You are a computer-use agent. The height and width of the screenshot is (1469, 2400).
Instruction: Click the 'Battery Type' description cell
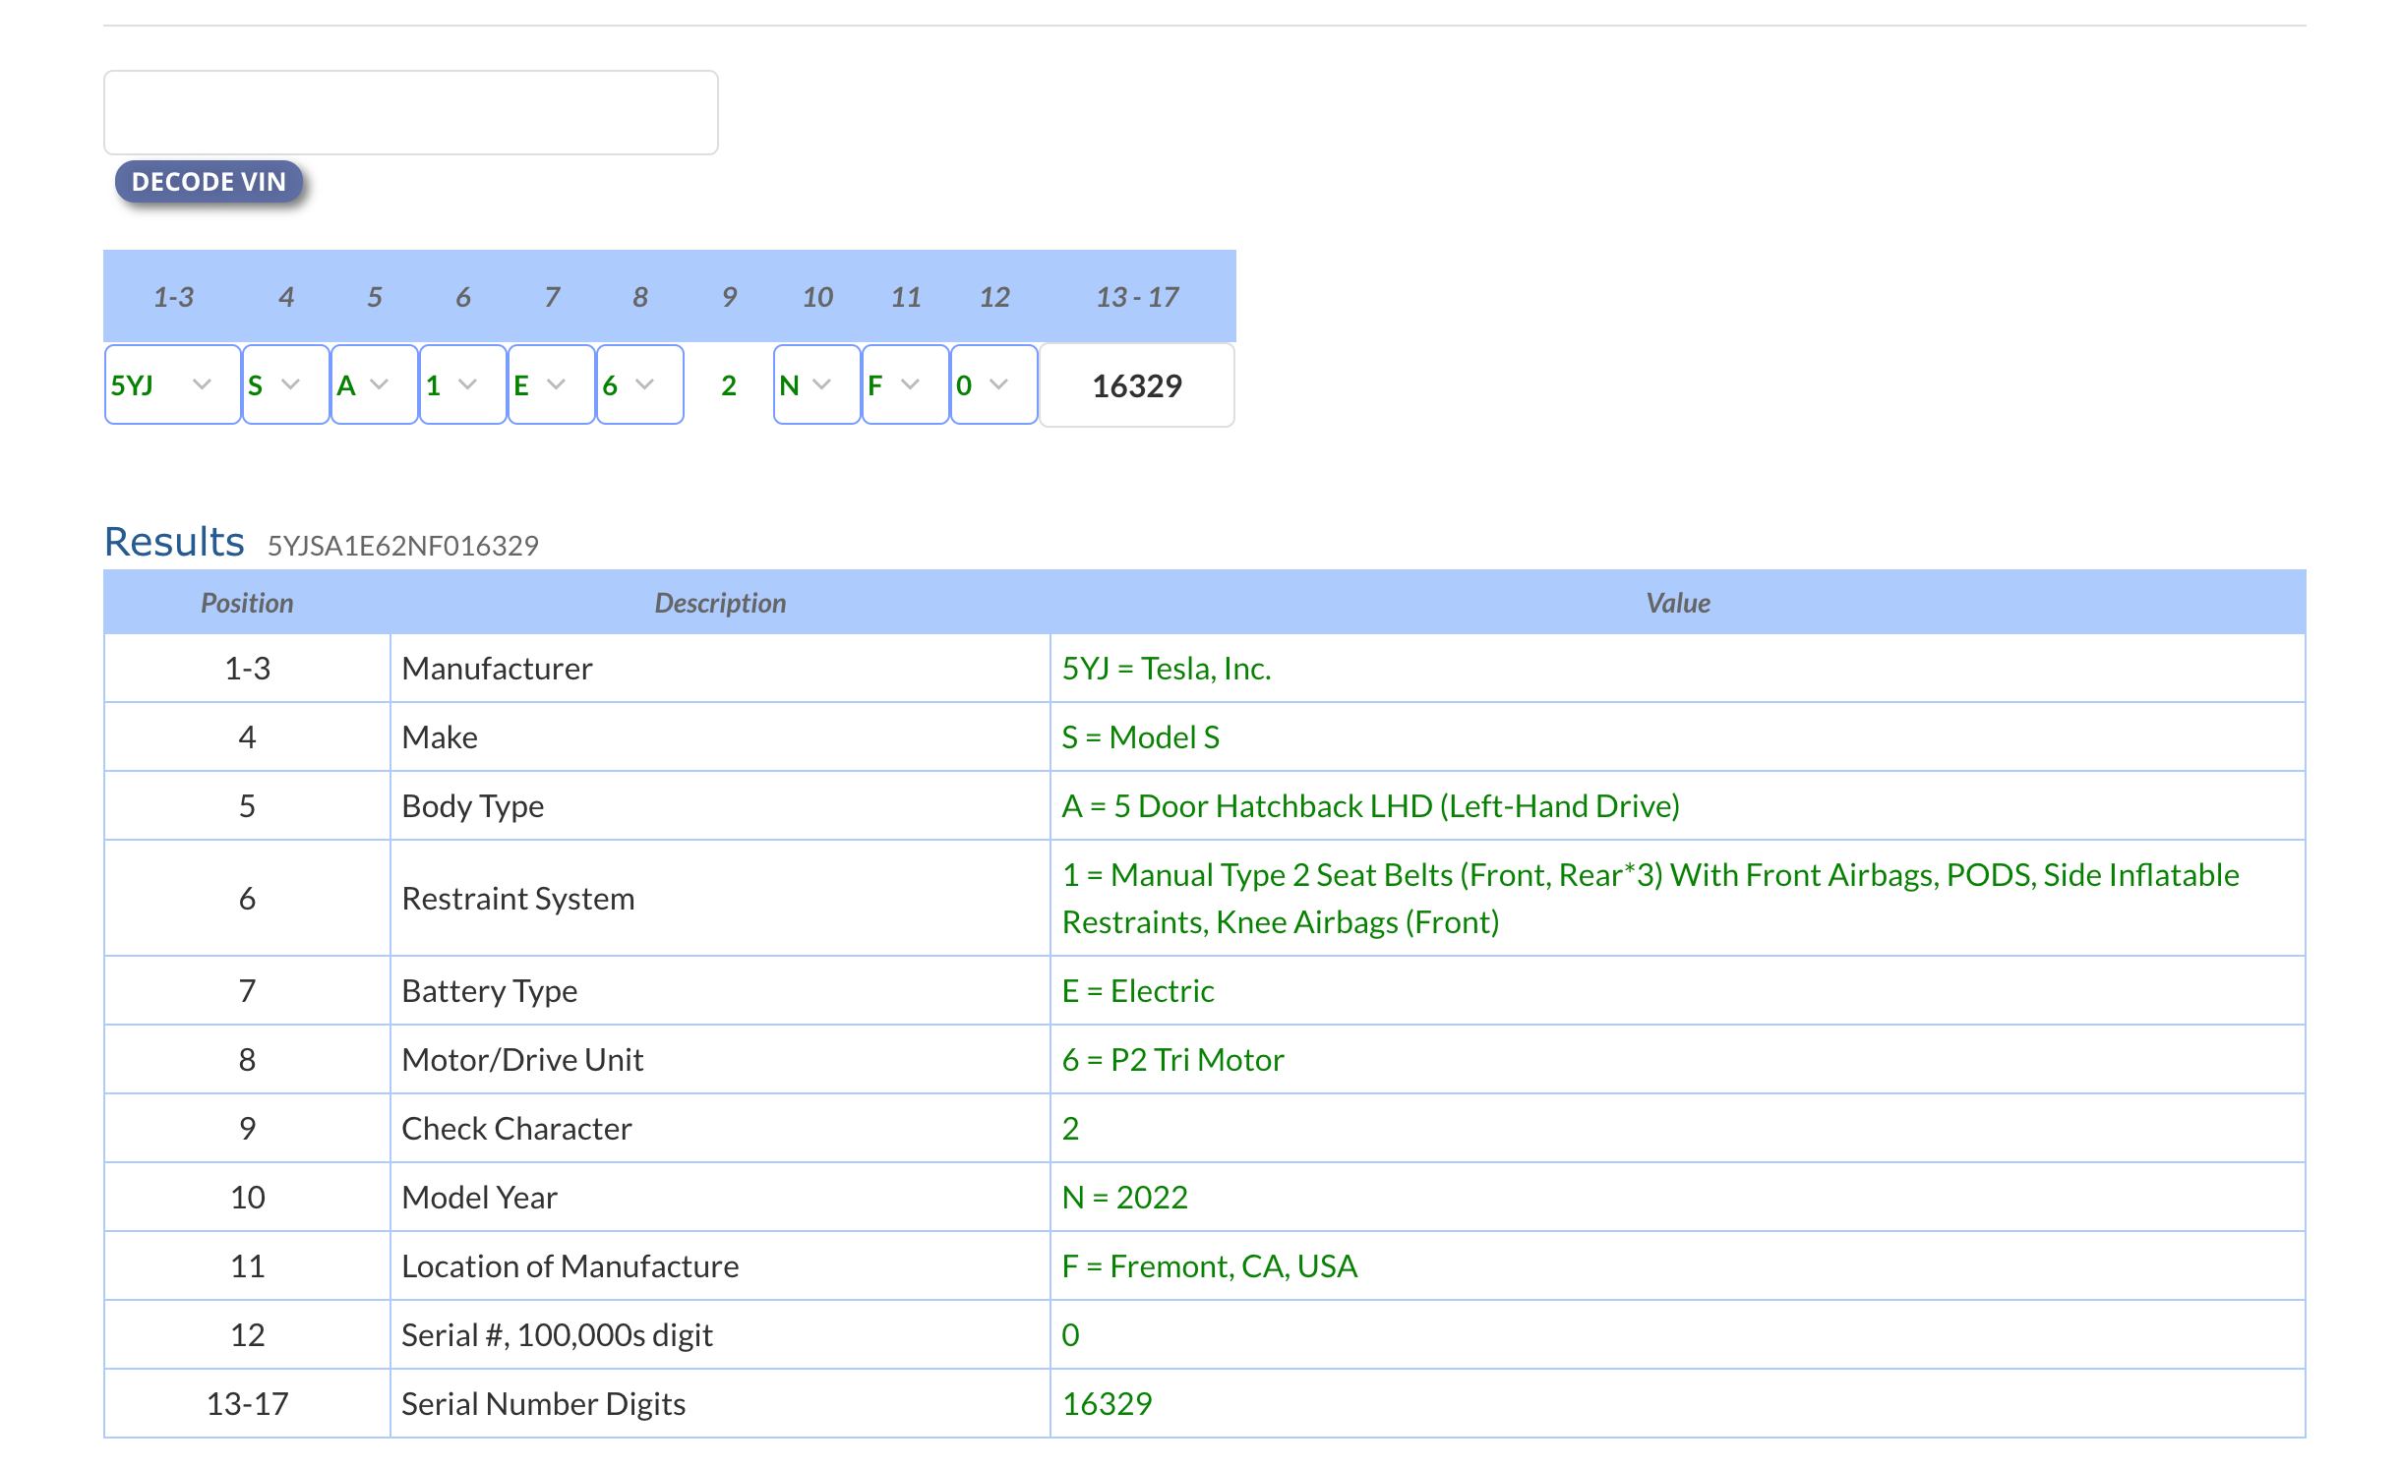coord(720,991)
